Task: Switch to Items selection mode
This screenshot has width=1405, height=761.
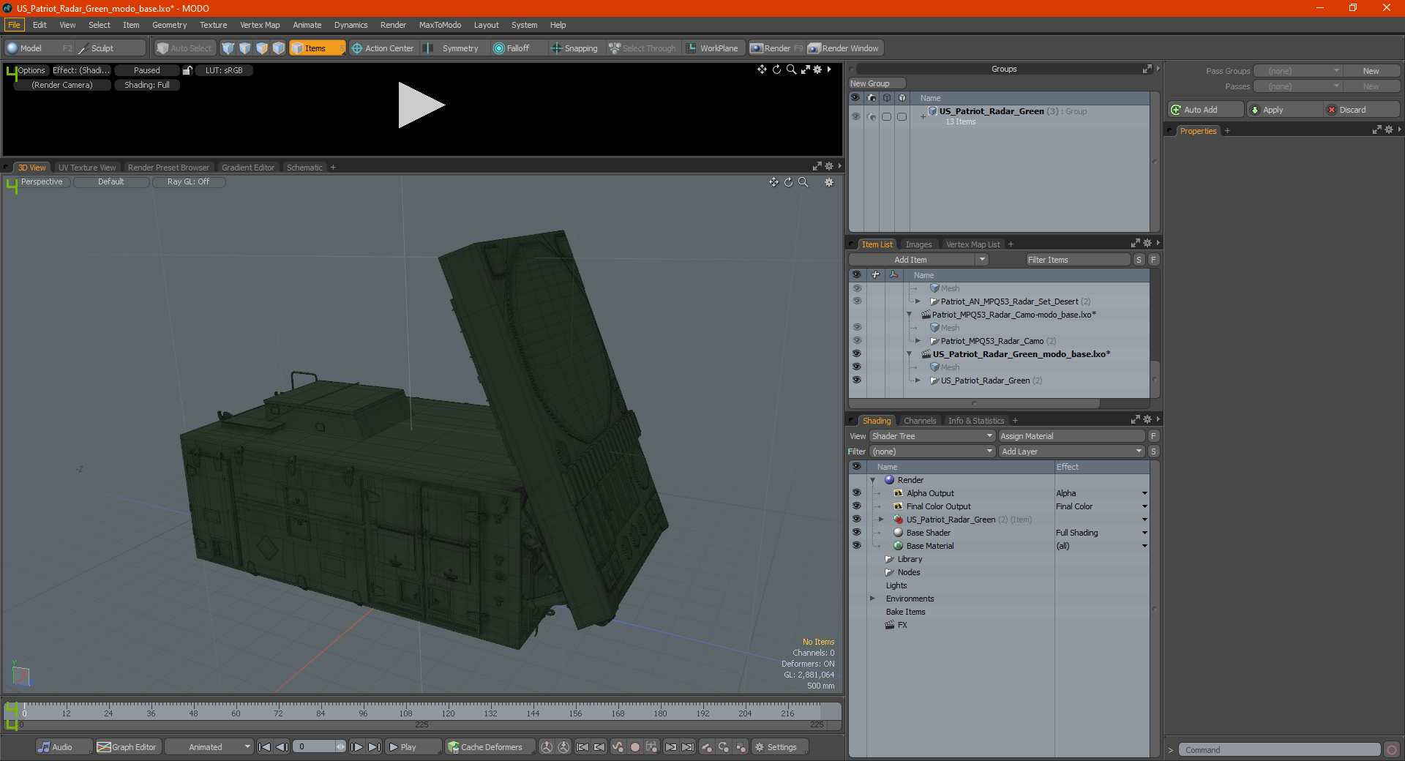Action: click(317, 48)
